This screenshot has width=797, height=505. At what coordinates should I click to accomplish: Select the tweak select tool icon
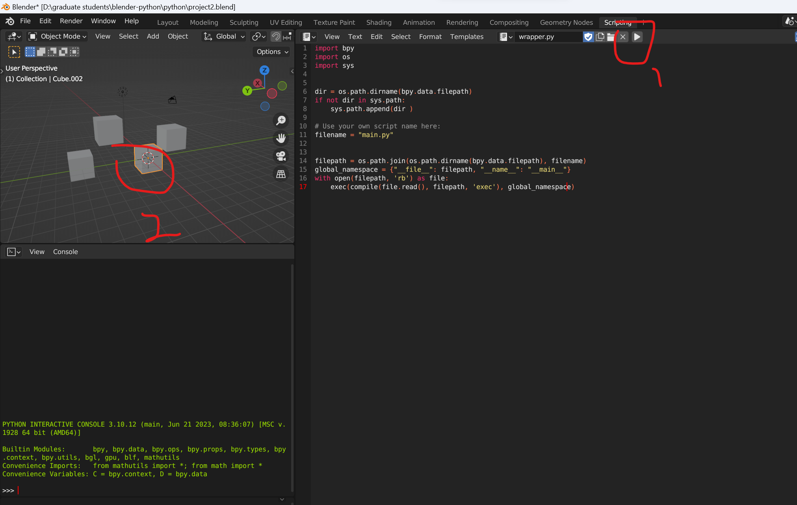[14, 52]
